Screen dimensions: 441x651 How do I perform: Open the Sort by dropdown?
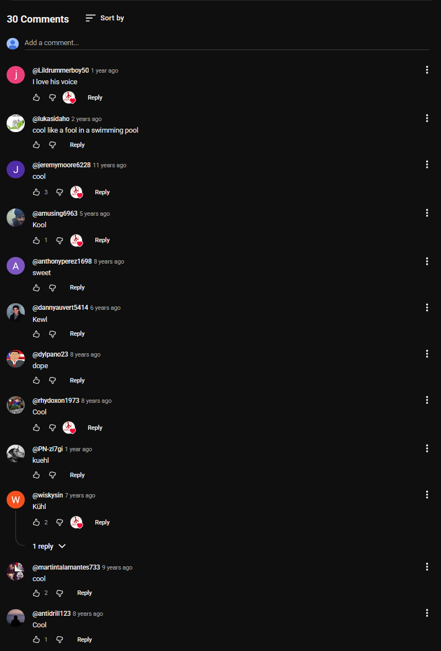point(105,18)
